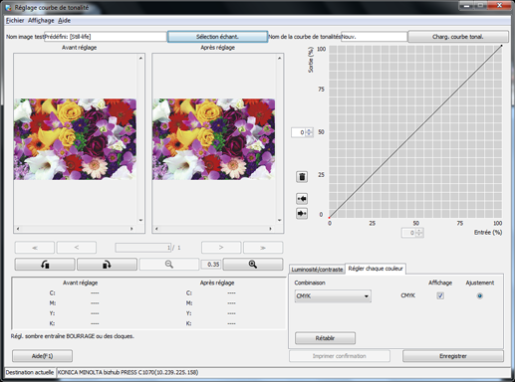
Task: Click the tone curve name field Nouv.
Action: coord(374,37)
